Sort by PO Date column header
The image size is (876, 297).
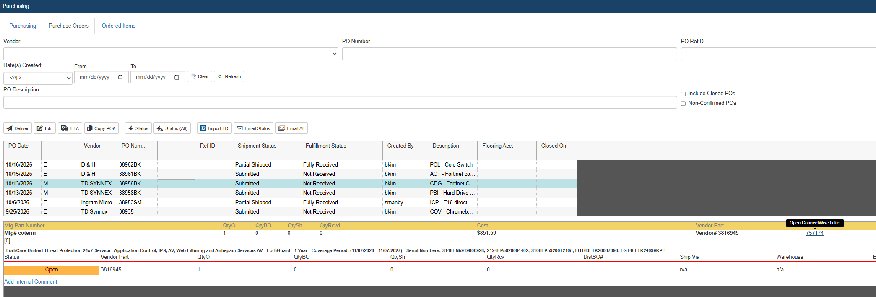tap(23, 150)
